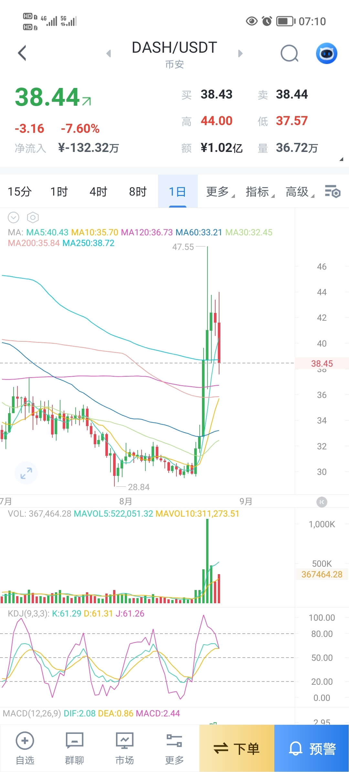Viewport: 349px width, 772px height.
Task: Switch to the previous trading pair
Action: [x=109, y=53]
